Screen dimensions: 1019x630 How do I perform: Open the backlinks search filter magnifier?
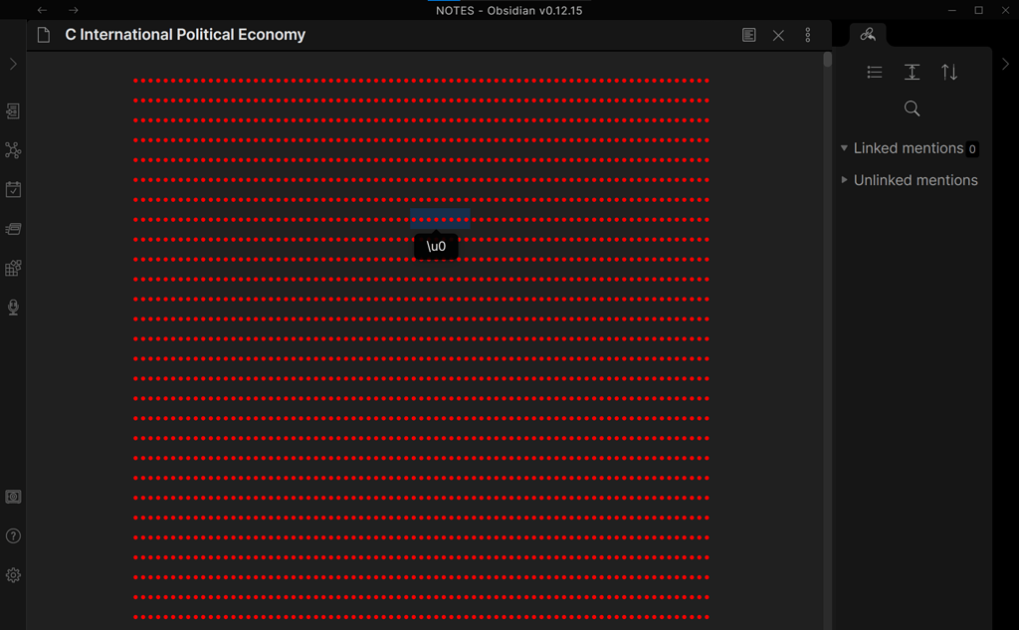(912, 108)
